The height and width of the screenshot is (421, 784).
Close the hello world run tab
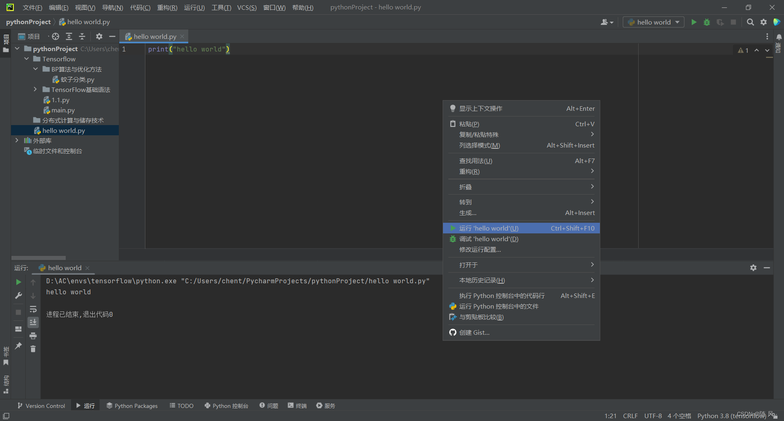(x=87, y=268)
